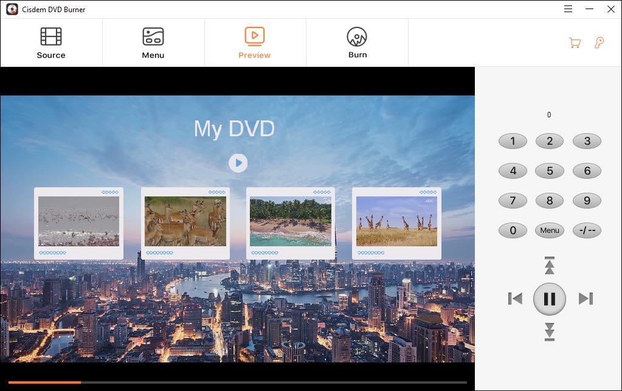Select the flamingo video thumbnail
622x391 pixels.
click(x=78, y=221)
